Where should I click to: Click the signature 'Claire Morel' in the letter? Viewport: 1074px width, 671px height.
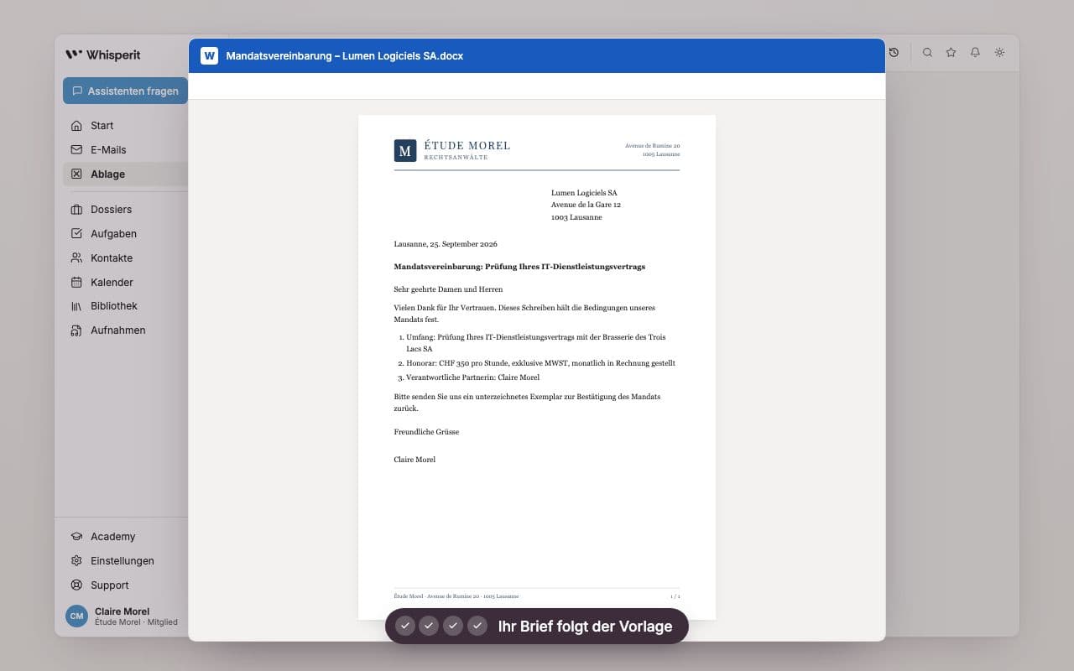(x=414, y=460)
